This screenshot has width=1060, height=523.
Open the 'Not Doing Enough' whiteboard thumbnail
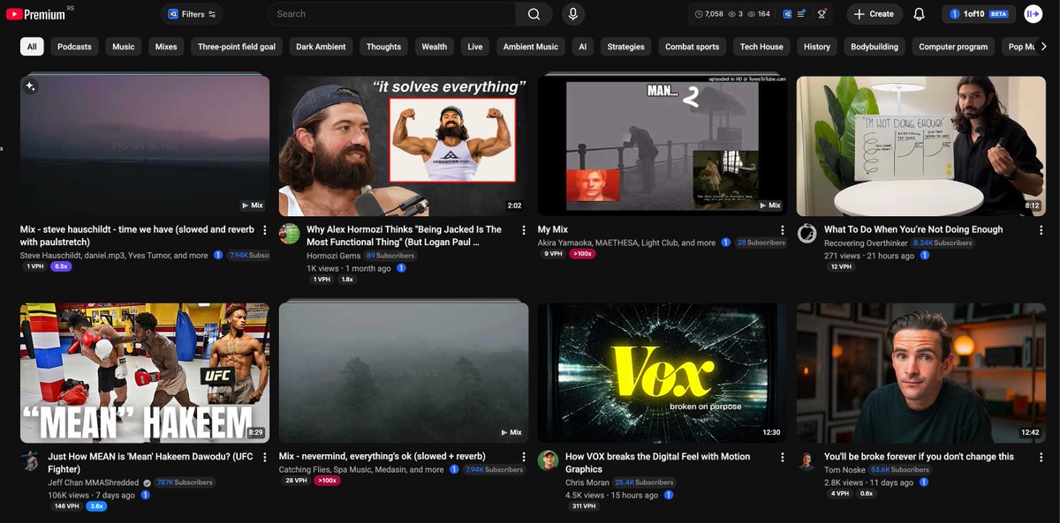pos(921,146)
